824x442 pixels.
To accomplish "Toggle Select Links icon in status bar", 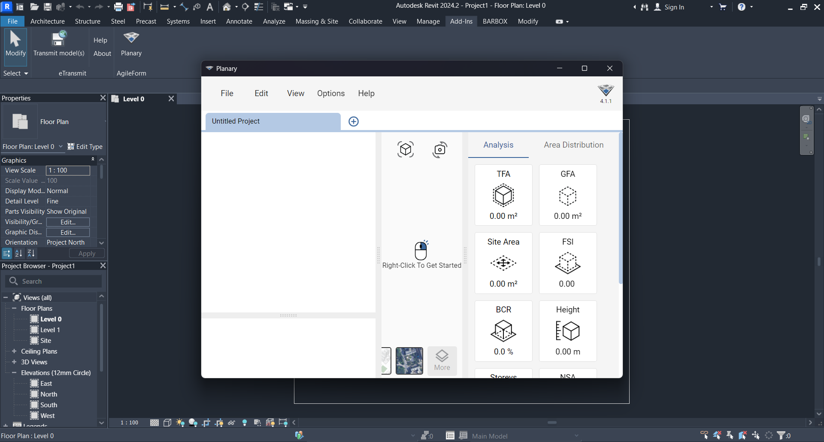I will click(x=704, y=436).
